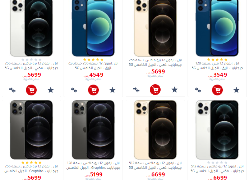This screenshot has height=180, width=249.
Task: Add blue iPhone 12 mini 128GB to cart
Action: click(x=217, y=90)
